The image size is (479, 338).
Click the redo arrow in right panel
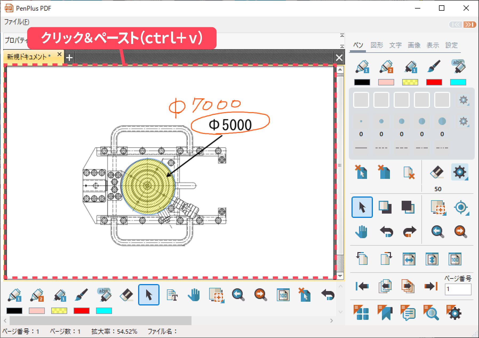click(409, 231)
